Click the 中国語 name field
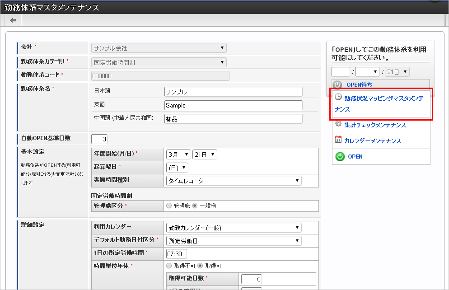This screenshot has width=449, height=290. click(234, 119)
